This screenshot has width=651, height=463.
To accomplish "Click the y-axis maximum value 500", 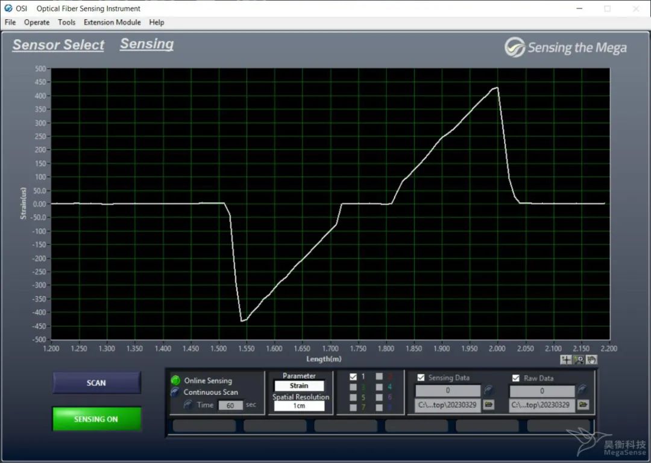I will tap(41, 69).
